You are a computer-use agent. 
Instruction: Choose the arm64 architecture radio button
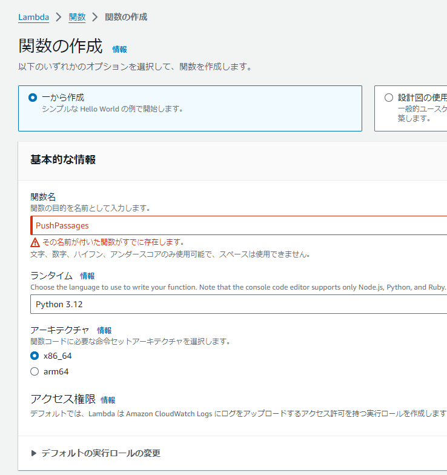coord(35,371)
